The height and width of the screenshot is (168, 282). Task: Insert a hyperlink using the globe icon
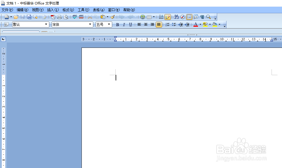[x=143, y=17]
